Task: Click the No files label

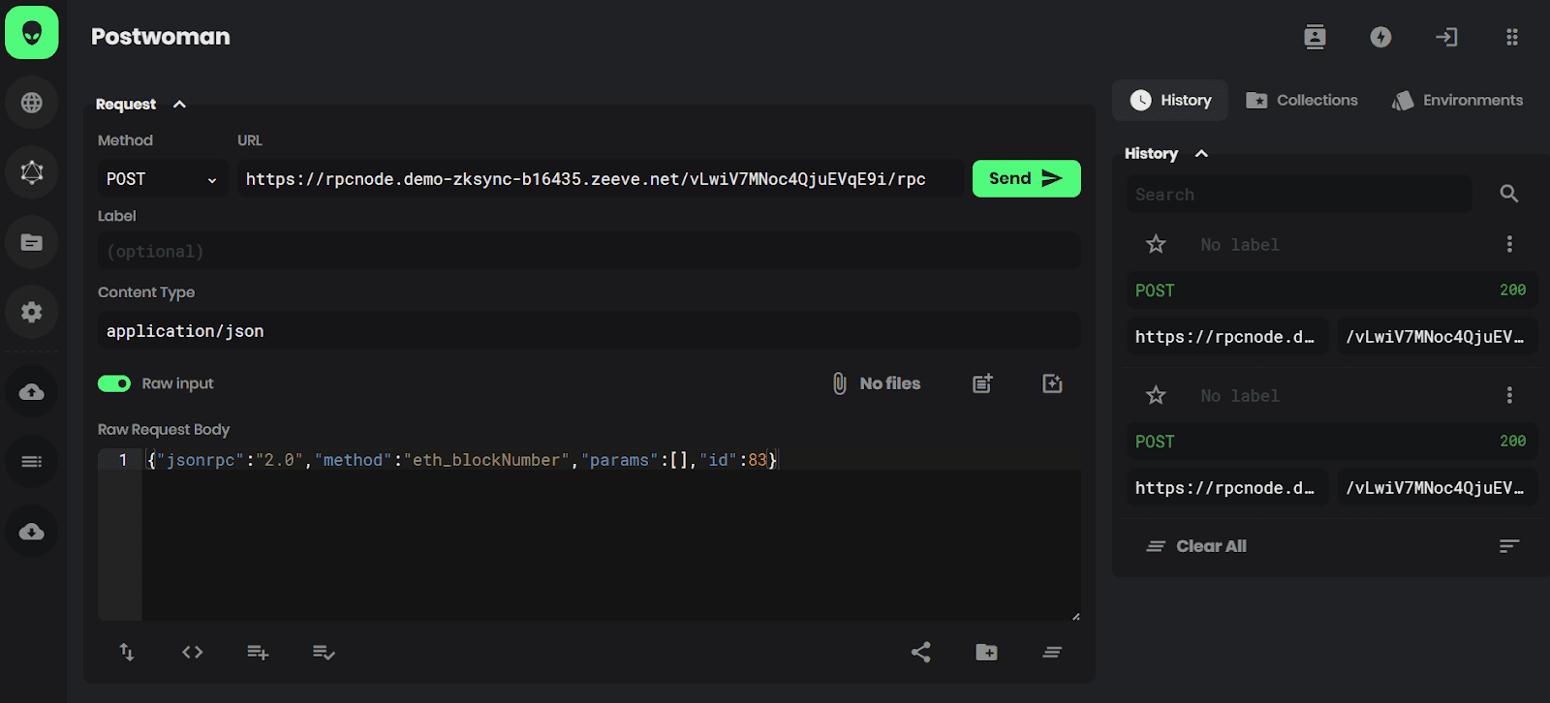Action: tap(890, 383)
